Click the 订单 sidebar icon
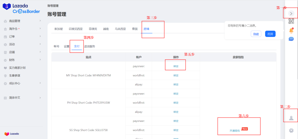Viewport: 298px width, 139px height. pos(6,37)
